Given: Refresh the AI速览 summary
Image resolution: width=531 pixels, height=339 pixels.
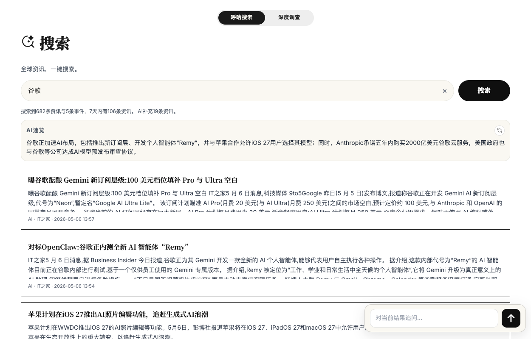Looking at the screenshot, I should tap(500, 131).
